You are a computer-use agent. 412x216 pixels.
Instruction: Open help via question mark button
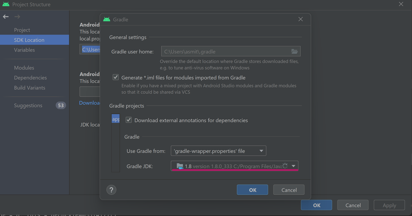(111, 190)
